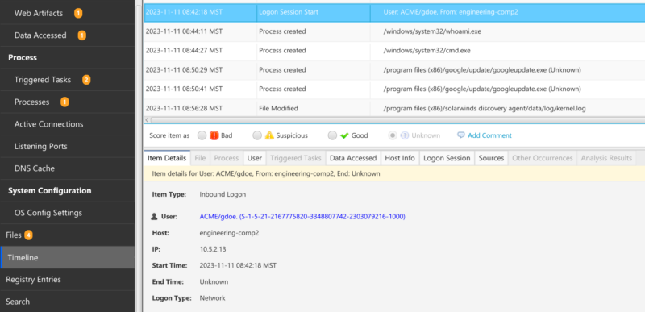Click the disabled File tab
645x312 pixels.
200,158
